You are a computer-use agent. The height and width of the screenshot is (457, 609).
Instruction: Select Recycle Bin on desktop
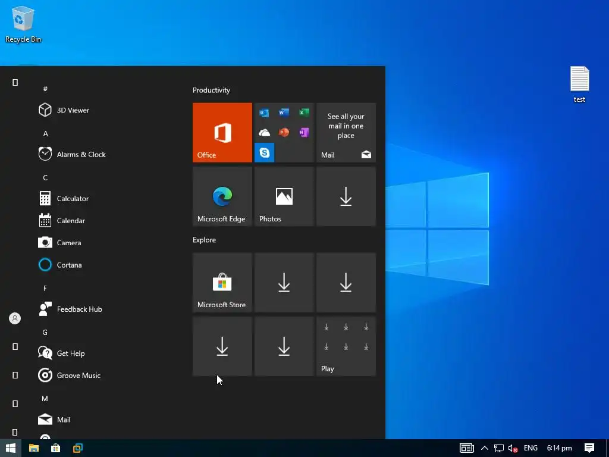point(23,24)
